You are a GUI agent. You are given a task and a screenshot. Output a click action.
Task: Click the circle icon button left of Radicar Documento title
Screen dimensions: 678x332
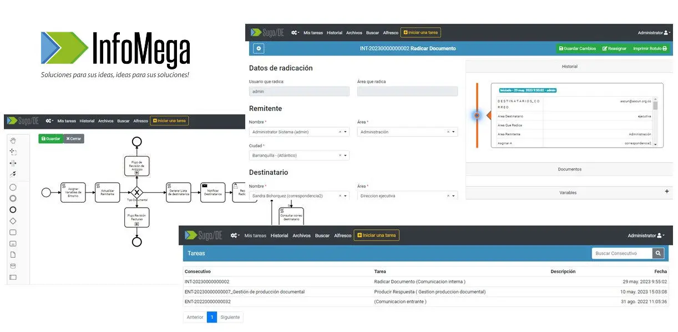tap(259, 49)
